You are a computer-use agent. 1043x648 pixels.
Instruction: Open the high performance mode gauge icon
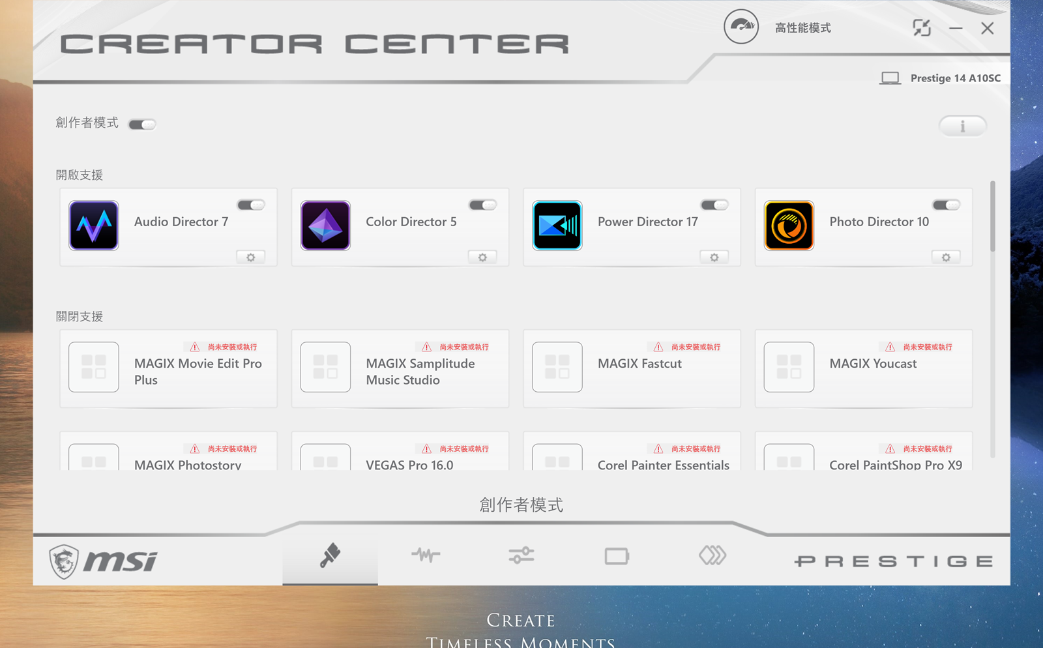pos(741,27)
